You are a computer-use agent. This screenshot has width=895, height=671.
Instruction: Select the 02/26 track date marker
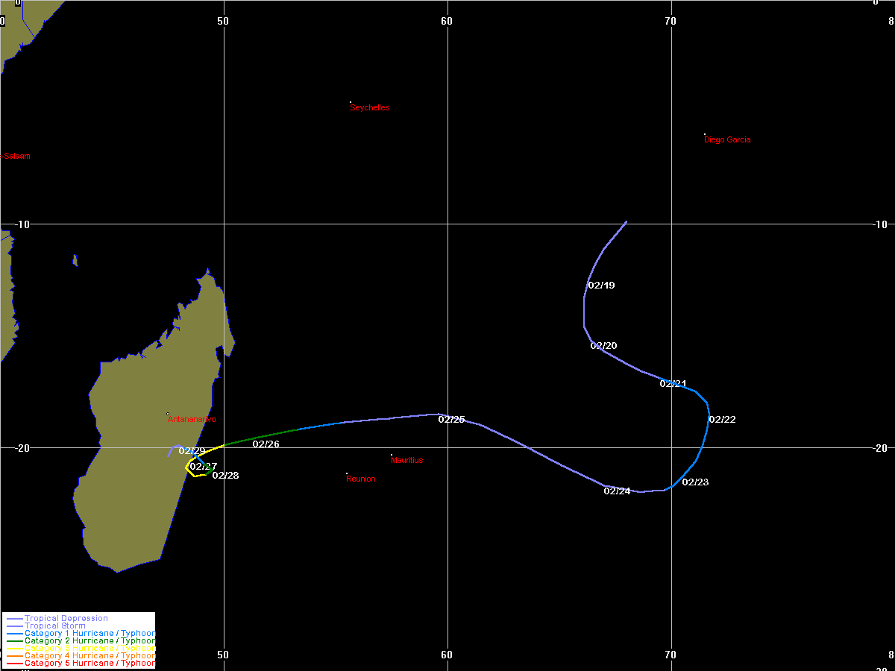click(x=266, y=444)
